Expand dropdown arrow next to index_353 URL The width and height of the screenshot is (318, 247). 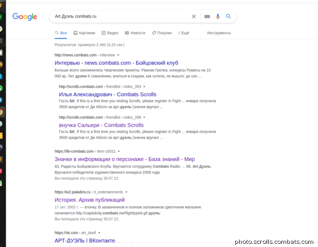click(144, 87)
